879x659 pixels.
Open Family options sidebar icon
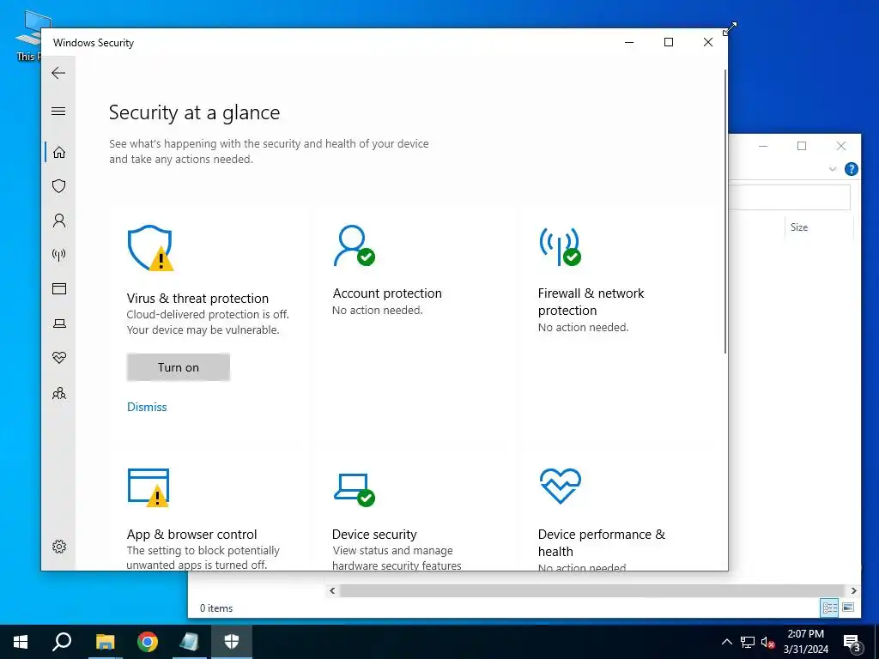[59, 393]
